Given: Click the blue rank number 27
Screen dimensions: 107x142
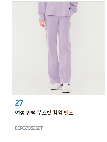Looking at the screenshot, I should pyautogui.click(x=19, y=103).
